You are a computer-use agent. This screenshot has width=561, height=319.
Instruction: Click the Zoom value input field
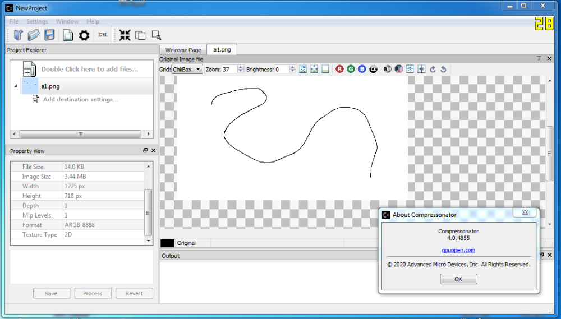229,70
